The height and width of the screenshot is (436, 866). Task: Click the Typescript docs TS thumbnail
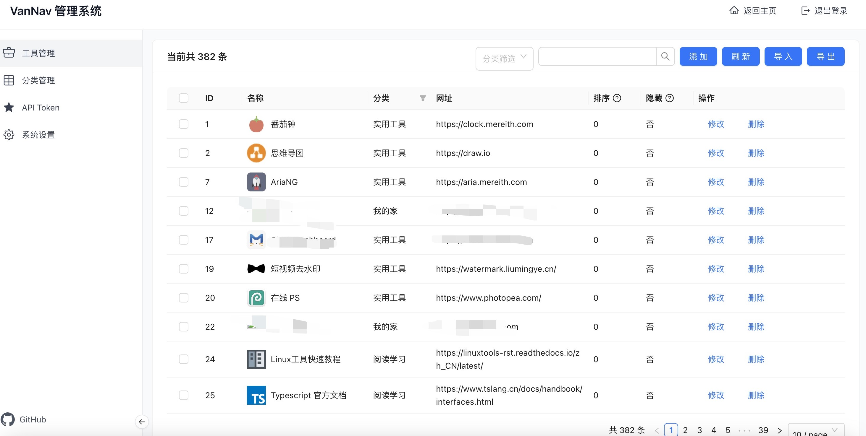256,395
